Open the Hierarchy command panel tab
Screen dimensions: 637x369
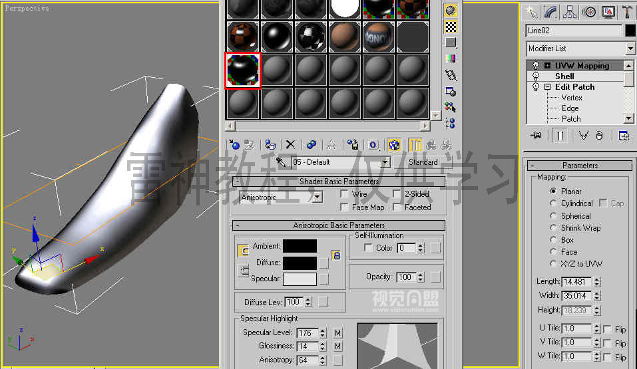coord(570,12)
